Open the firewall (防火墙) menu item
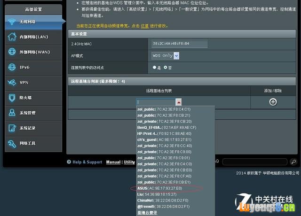Viewport: 301px width, 216px height. pos(33,98)
